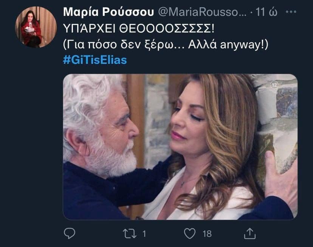
Task: Open the @MariaRousso… handle
Action: (202, 12)
